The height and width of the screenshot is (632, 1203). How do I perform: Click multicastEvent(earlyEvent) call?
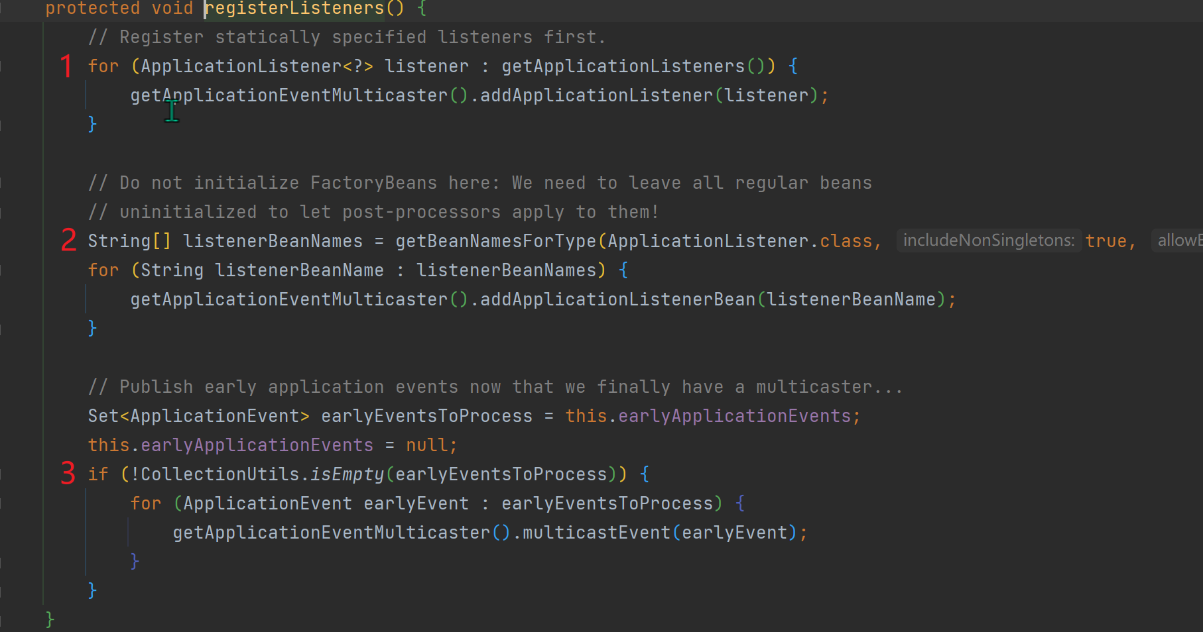point(661,533)
